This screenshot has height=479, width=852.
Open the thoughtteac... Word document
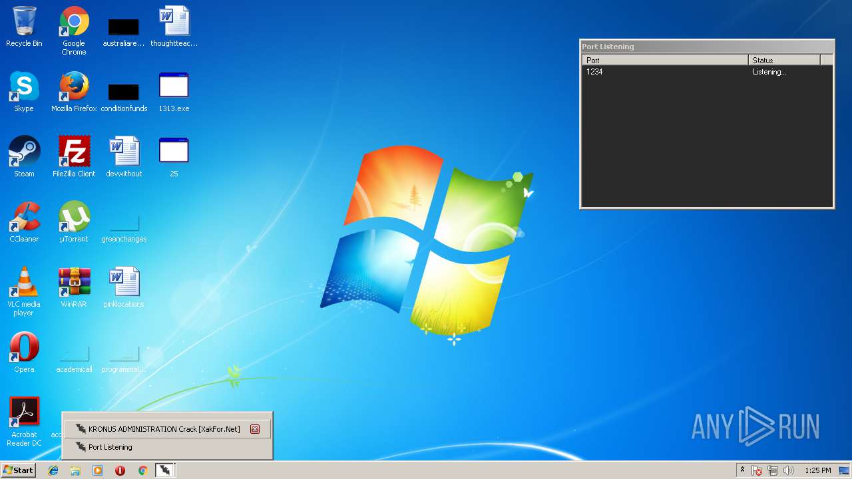174,27
